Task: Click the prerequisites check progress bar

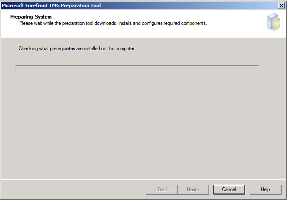Action: click(x=137, y=70)
